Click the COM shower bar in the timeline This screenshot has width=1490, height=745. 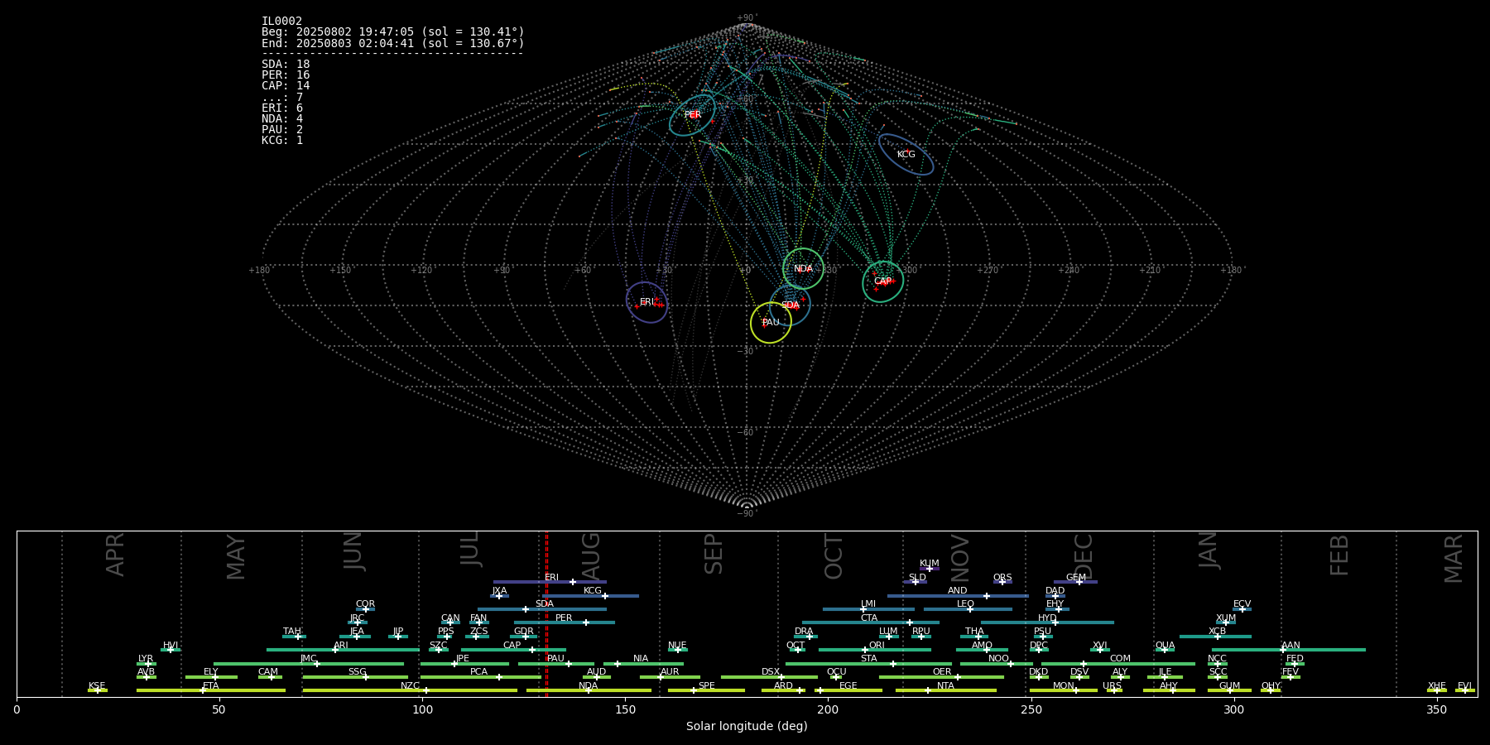pos(1119,664)
